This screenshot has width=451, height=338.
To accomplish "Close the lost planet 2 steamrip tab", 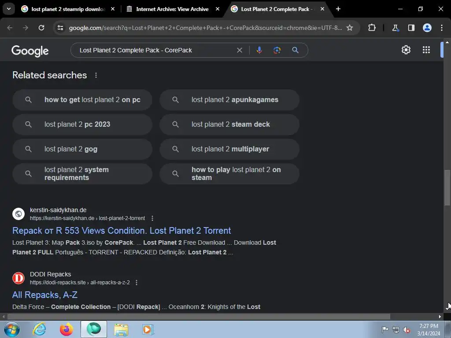I will (113, 9).
